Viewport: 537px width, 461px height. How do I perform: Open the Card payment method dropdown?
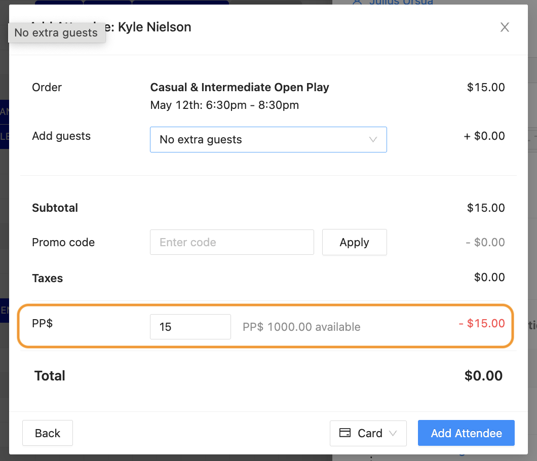[x=368, y=433]
